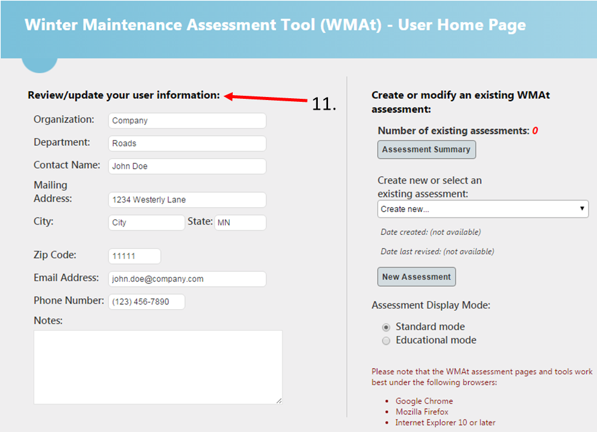The height and width of the screenshot is (432, 597).
Task: Click the Organization input field
Action: [187, 121]
